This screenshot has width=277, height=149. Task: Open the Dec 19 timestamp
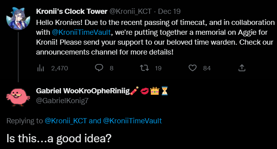[169, 11]
